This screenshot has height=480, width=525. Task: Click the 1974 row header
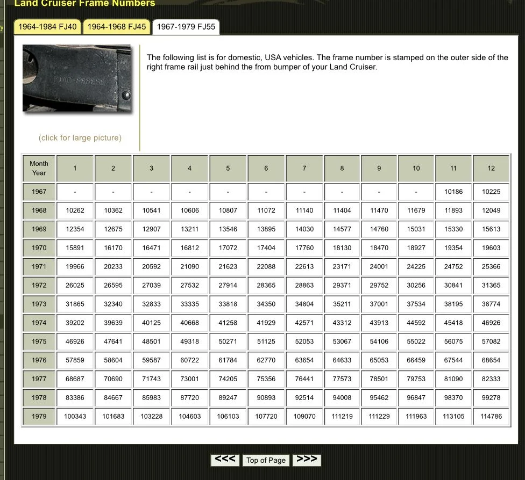pyautogui.click(x=39, y=323)
